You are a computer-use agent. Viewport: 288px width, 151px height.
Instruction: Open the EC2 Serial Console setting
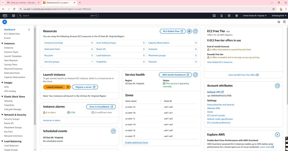coord(216,115)
